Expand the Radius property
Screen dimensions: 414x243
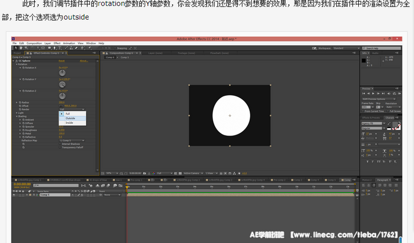click(x=17, y=102)
